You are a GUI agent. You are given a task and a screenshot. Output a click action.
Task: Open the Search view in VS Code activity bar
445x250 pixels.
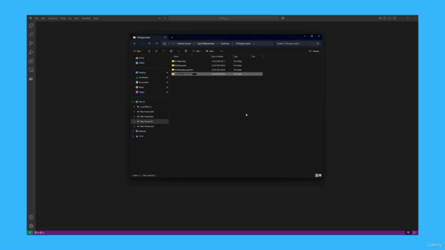tap(31, 34)
